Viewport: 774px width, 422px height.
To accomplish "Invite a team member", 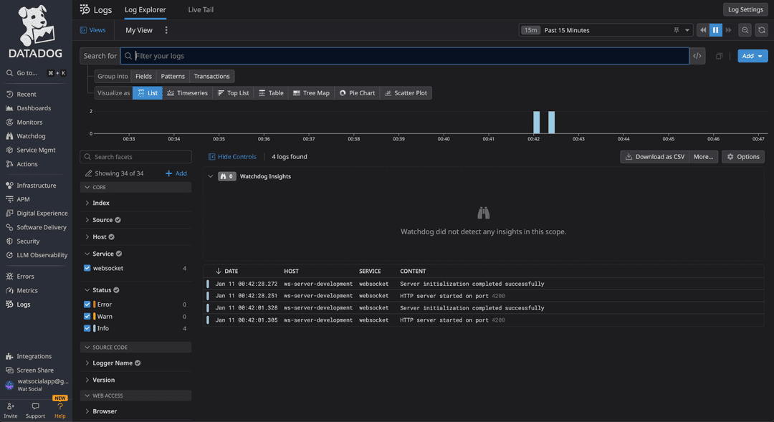I will tap(10, 411).
